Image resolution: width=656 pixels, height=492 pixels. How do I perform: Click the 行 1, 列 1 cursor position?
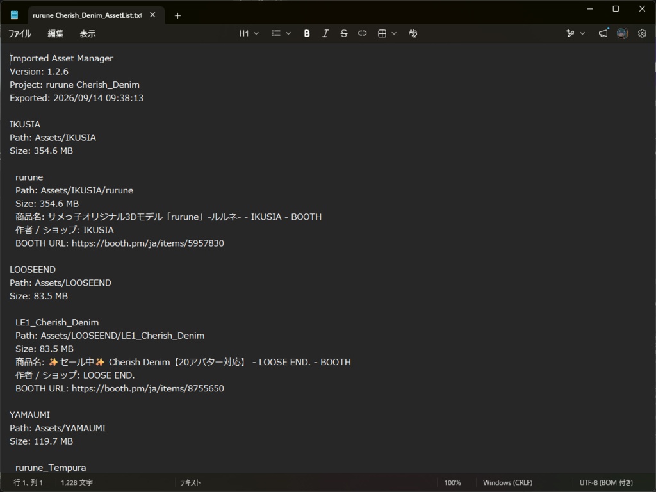(28, 483)
